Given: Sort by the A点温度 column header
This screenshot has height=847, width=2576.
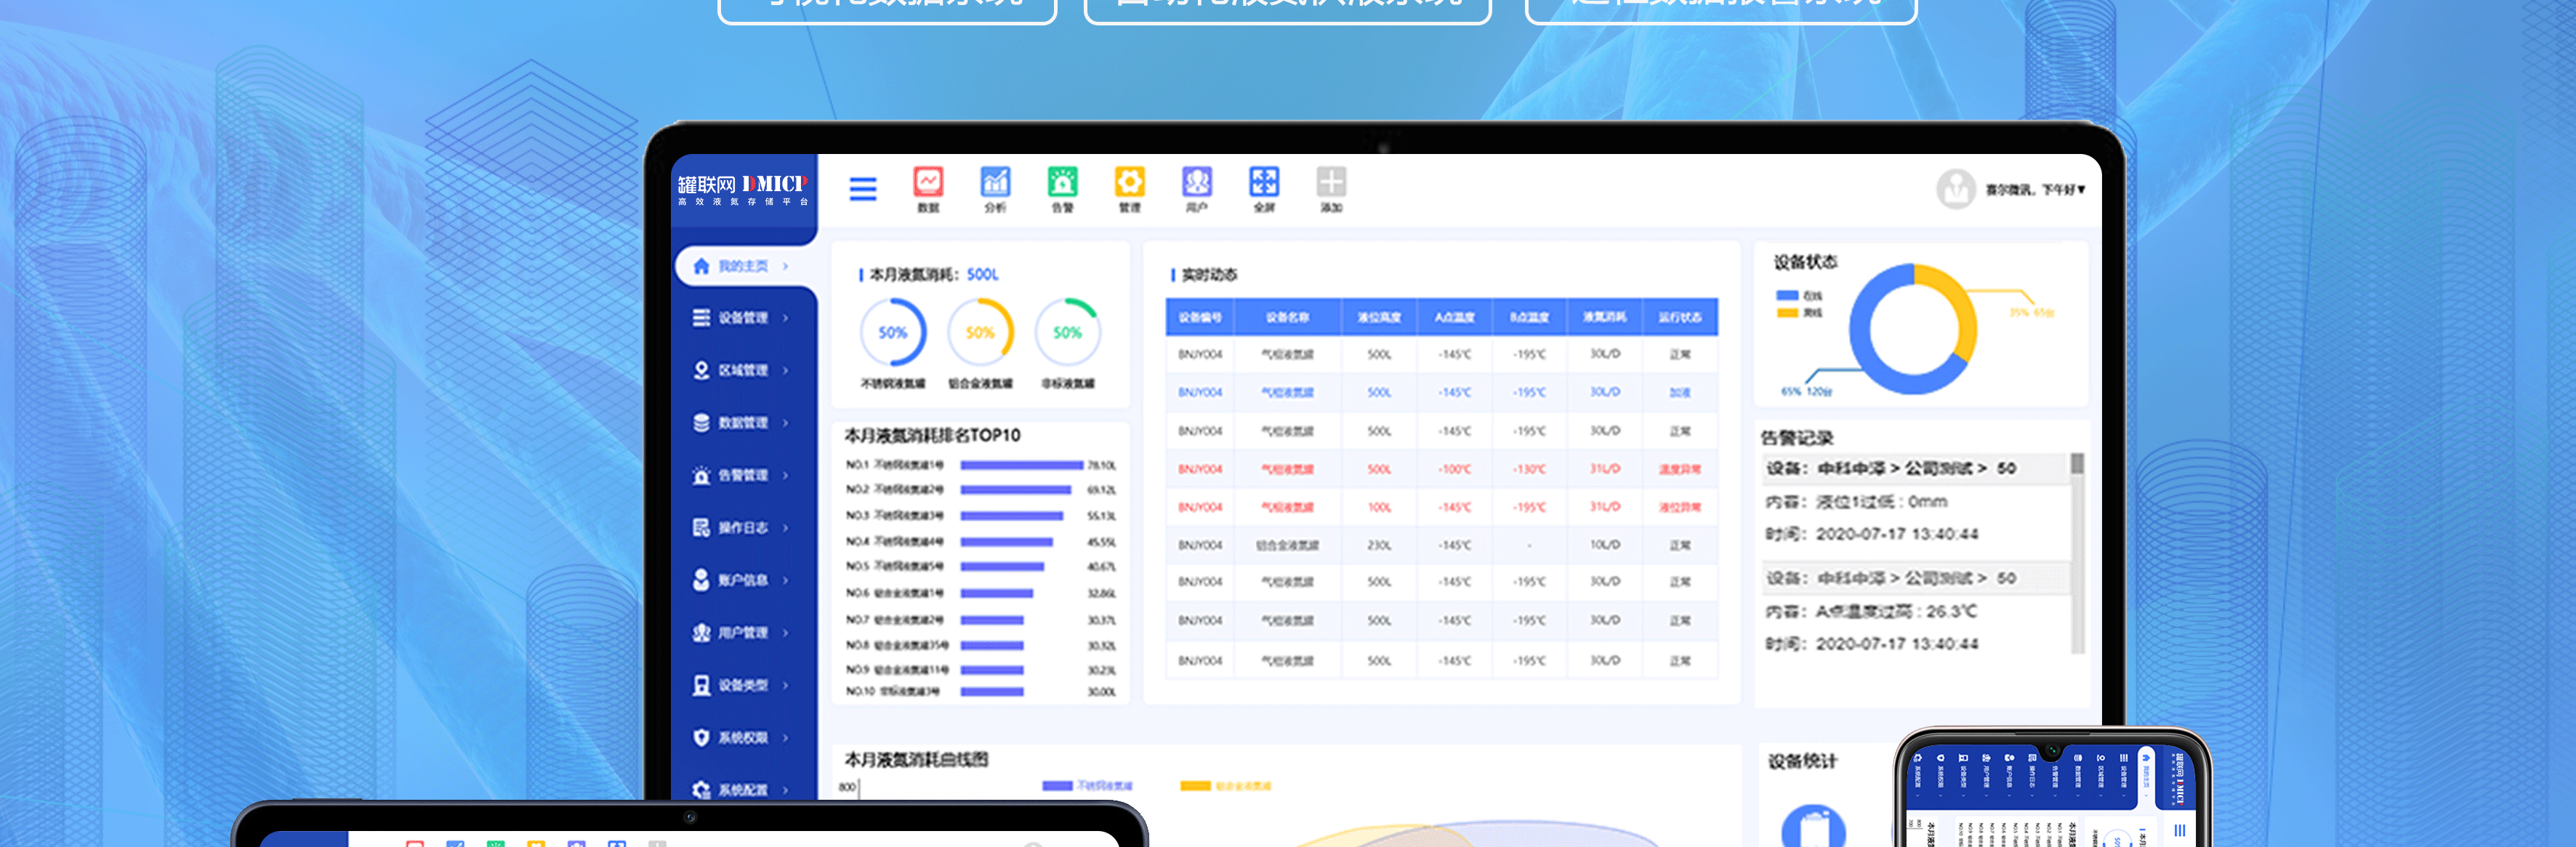Looking at the screenshot, I should coord(1455,317).
